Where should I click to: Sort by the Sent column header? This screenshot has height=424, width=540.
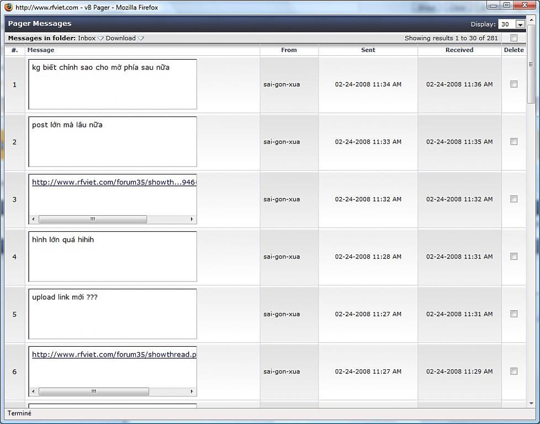[x=368, y=50]
